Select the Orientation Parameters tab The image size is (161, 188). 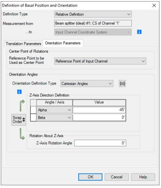tap(63, 43)
